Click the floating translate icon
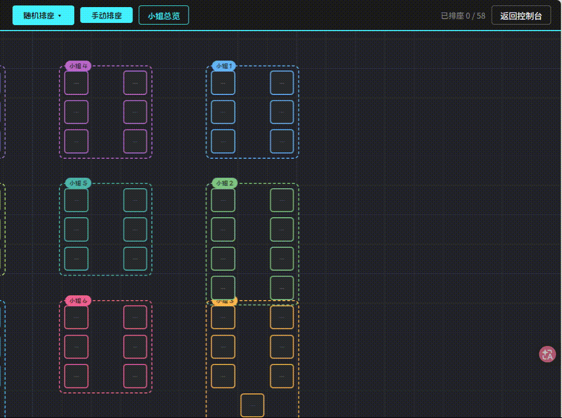This screenshot has width=562, height=418. point(547,354)
